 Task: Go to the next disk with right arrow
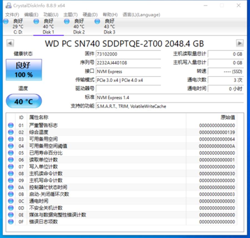(x=240, y=43)
